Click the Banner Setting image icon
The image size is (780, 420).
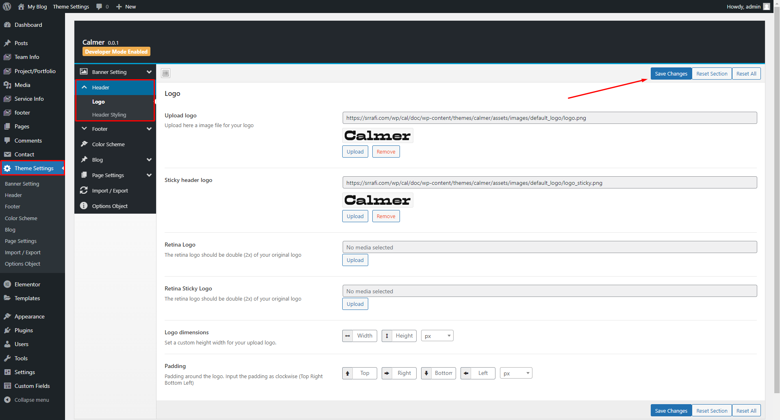point(84,71)
